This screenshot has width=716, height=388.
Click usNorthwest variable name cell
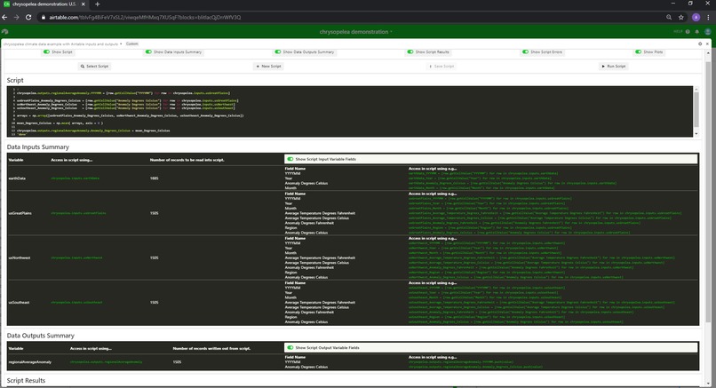(x=20, y=257)
